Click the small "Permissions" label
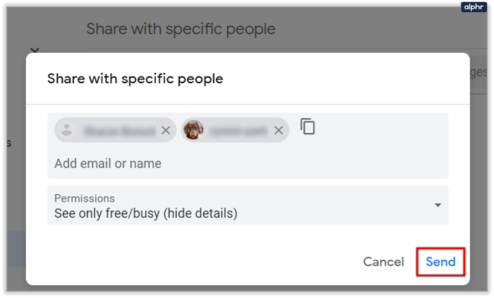 (84, 198)
